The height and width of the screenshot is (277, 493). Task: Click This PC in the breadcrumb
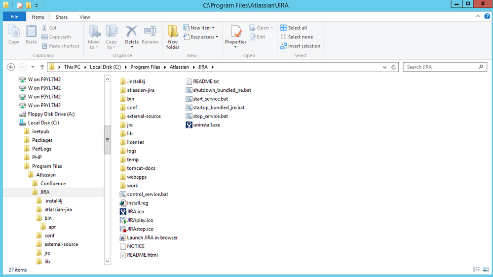click(x=72, y=67)
